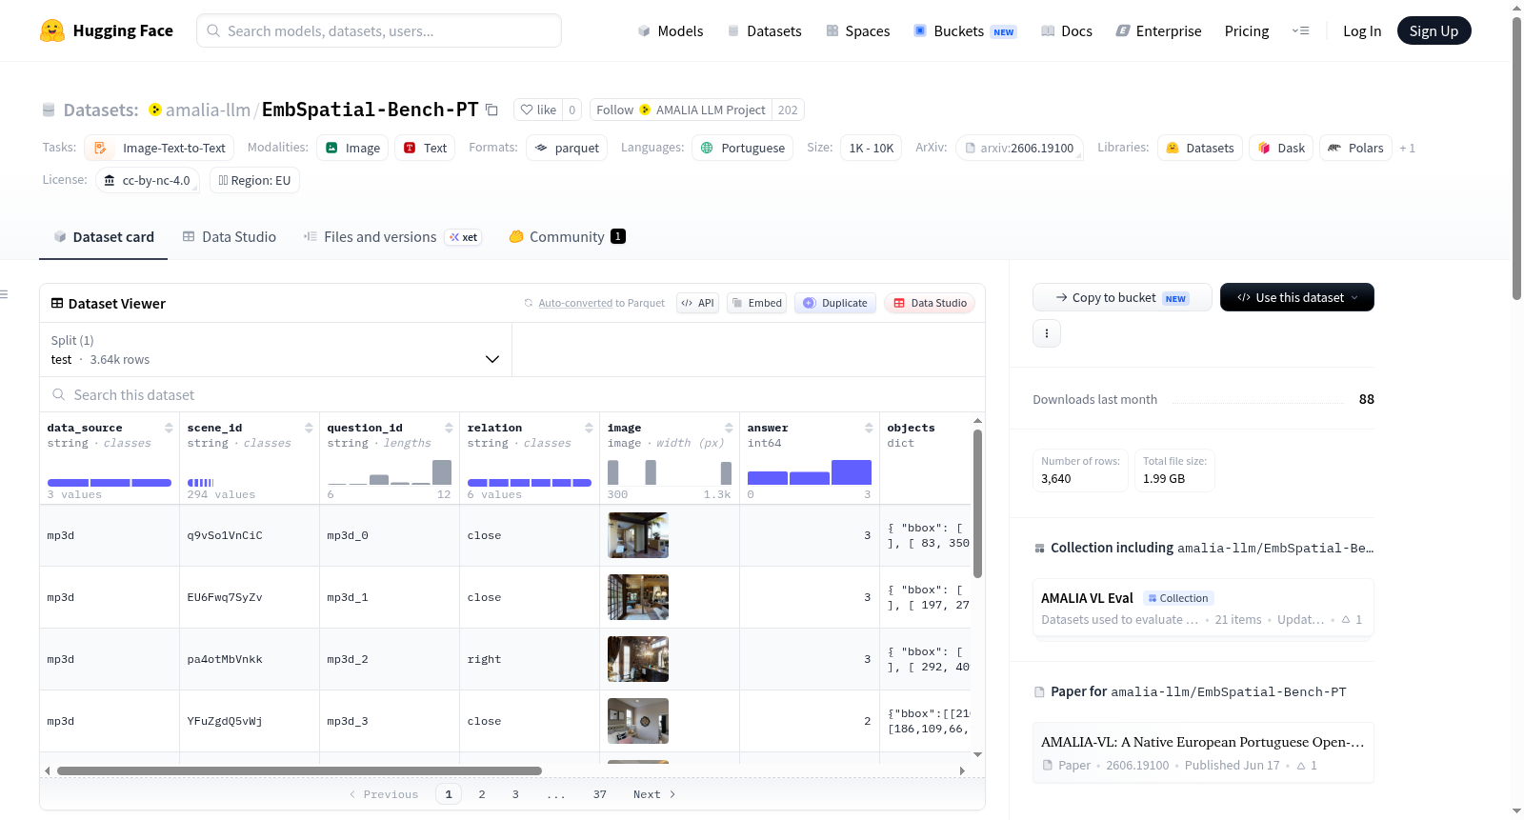Click the Dask library icon
This screenshot has height=820, width=1524.
tap(1264, 148)
